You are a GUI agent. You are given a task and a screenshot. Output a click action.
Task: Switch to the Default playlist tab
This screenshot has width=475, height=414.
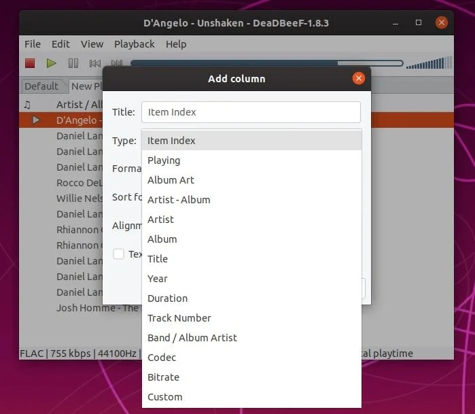click(41, 86)
